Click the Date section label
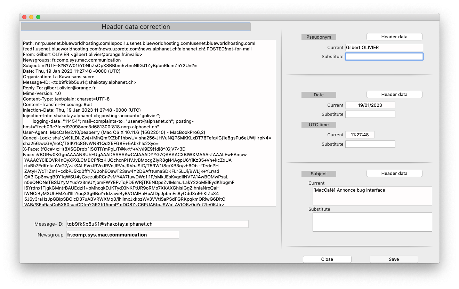459x289 pixels. tap(319, 94)
